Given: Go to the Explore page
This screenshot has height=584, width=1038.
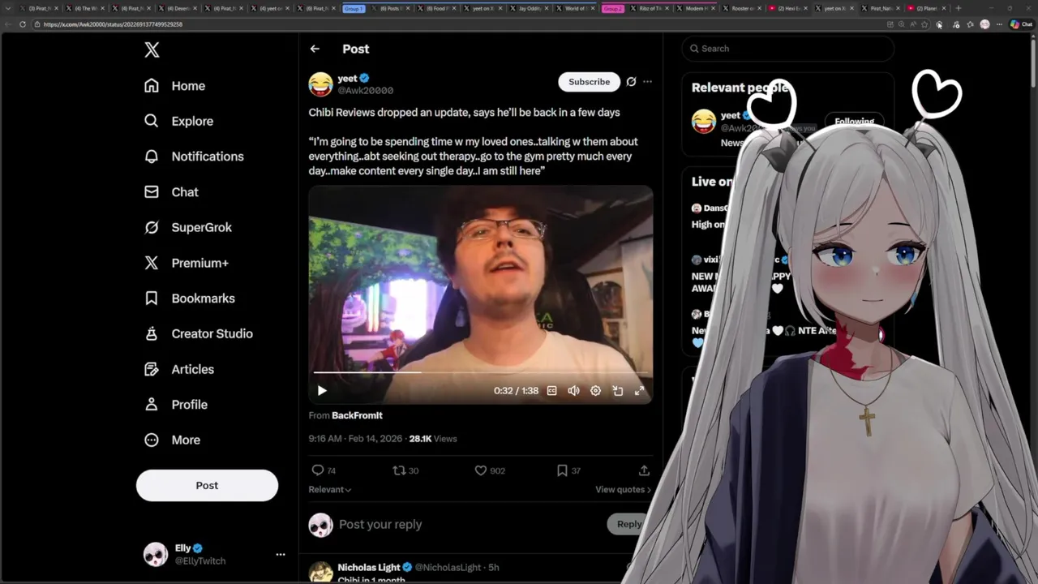Looking at the screenshot, I should 179,121.
